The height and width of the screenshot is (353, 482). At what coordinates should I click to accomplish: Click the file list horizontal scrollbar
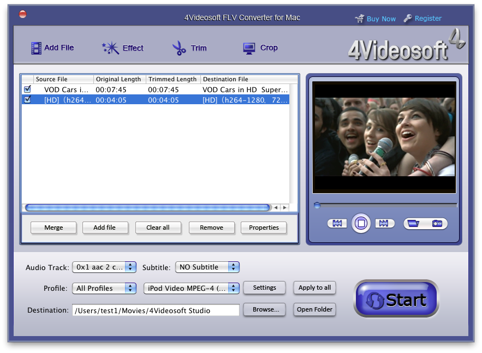coord(147,208)
